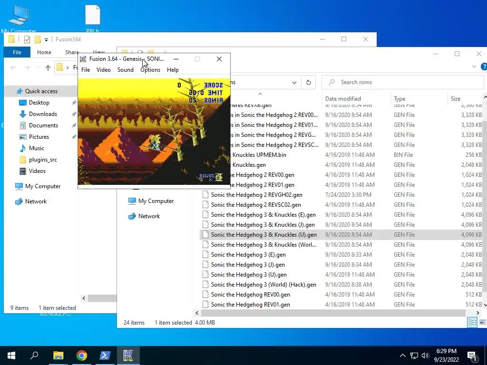
Task: Open taskbar Search
Action: coord(34,355)
